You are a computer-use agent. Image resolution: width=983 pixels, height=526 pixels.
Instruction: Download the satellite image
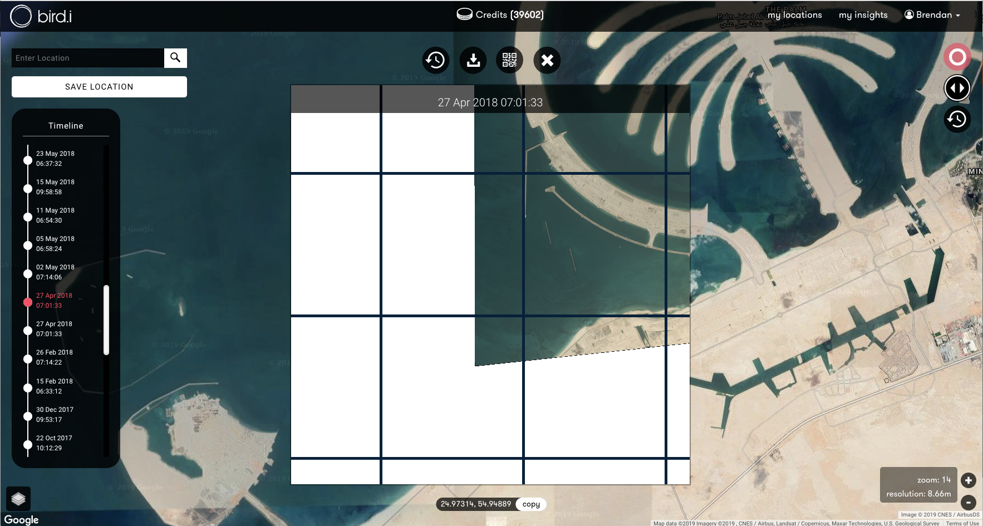[x=473, y=60]
